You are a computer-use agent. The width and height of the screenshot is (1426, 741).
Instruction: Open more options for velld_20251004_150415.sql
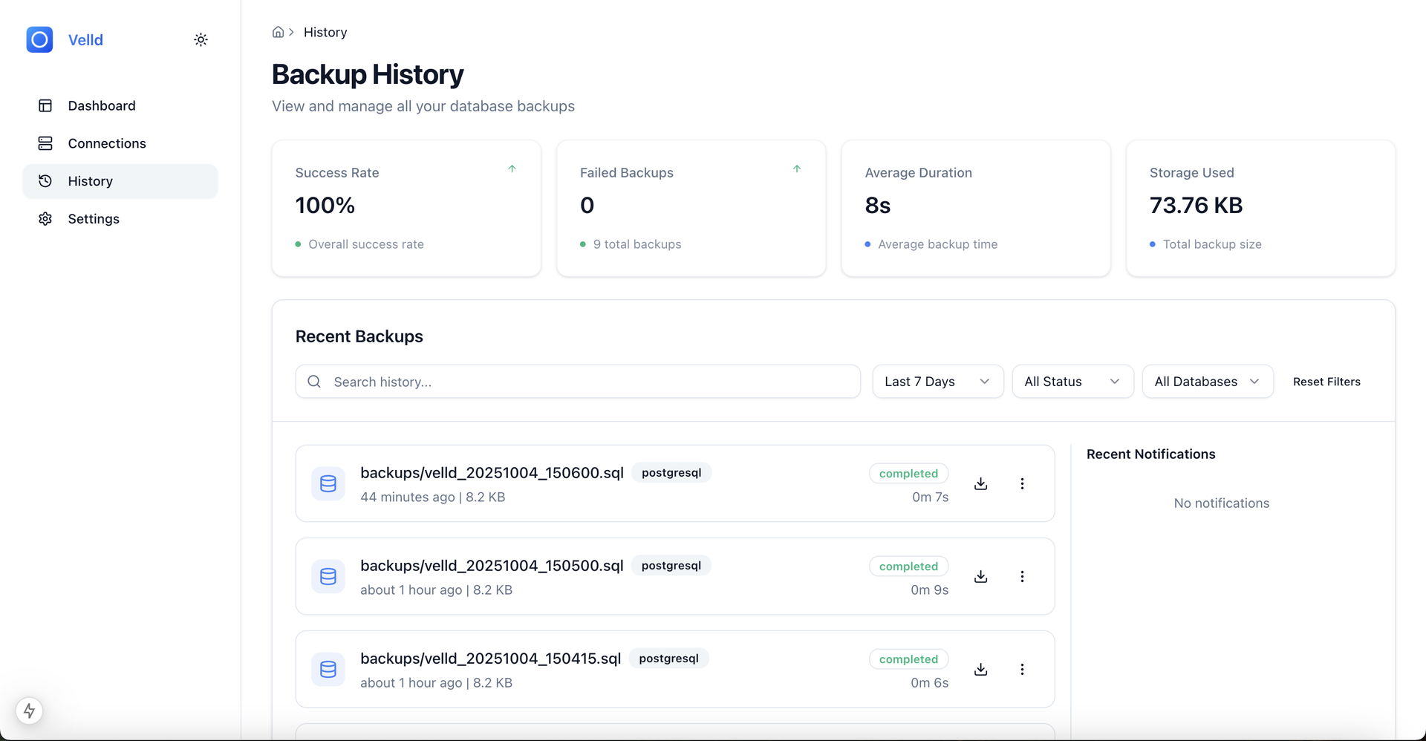1022,669
